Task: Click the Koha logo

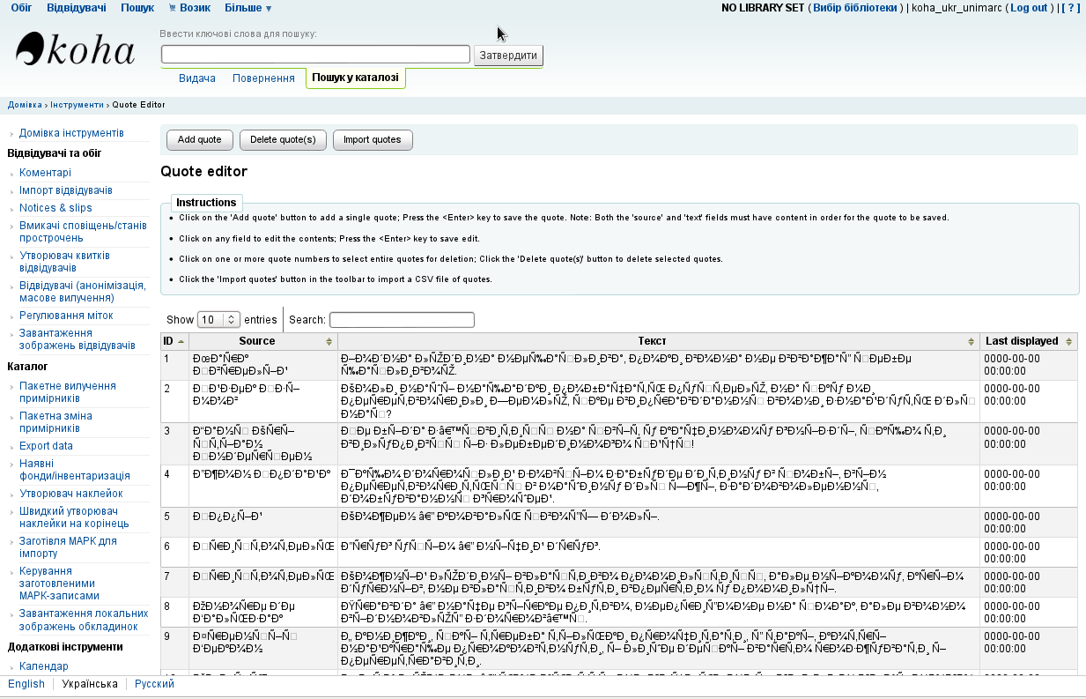Action: (76, 50)
